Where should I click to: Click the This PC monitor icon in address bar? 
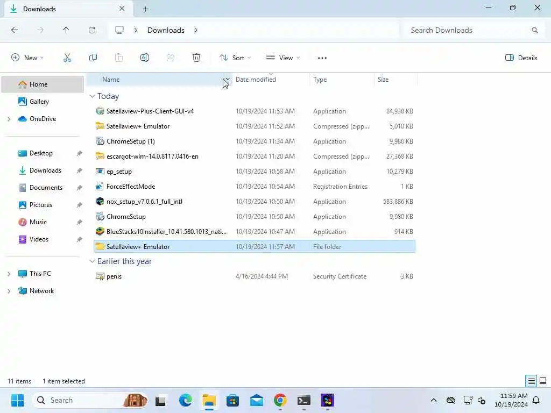119,30
